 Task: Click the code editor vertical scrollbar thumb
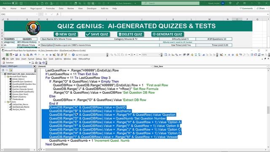[x=268, y=110]
